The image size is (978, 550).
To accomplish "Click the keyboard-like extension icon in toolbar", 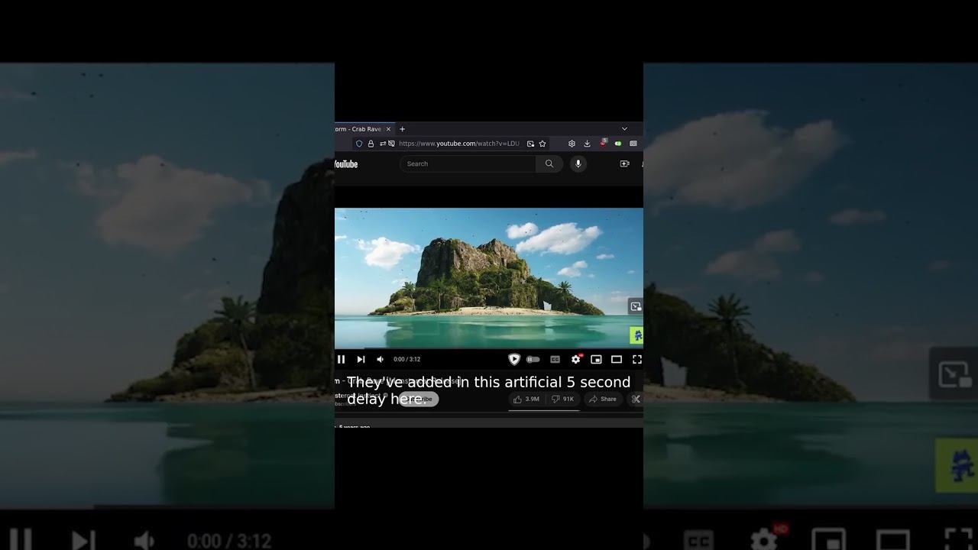I will point(633,144).
